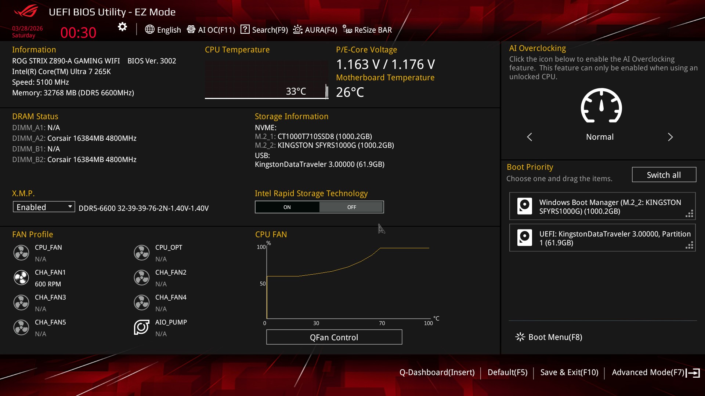Click right chevron for next AI Overclocking mode
Screen dimensions: 705x396
pos(670,137)
